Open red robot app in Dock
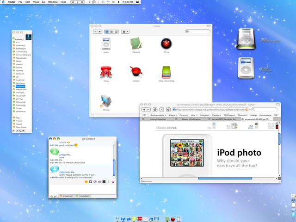The height and width of the screenshot is (222, 296). (140, 219)
